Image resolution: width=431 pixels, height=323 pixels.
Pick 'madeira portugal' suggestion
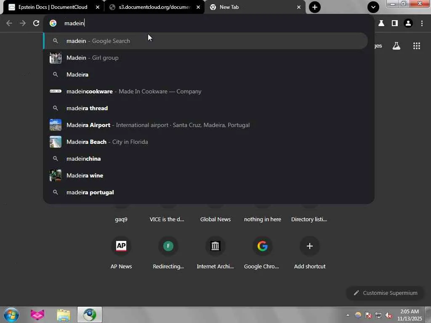tap(205, 192)
